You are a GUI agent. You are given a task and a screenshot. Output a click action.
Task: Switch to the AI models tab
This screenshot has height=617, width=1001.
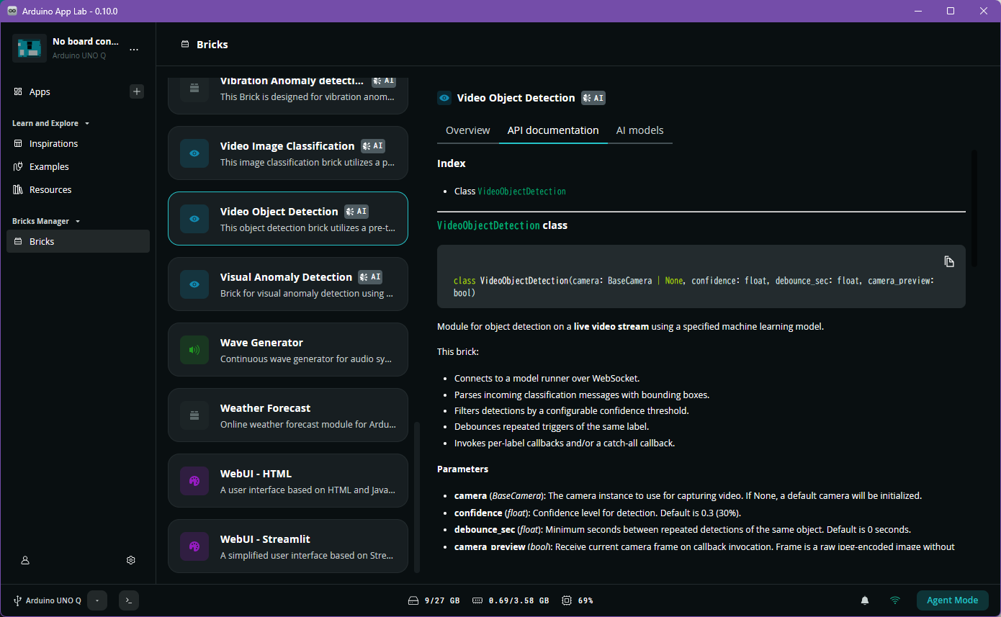click(x=639, y=130)
